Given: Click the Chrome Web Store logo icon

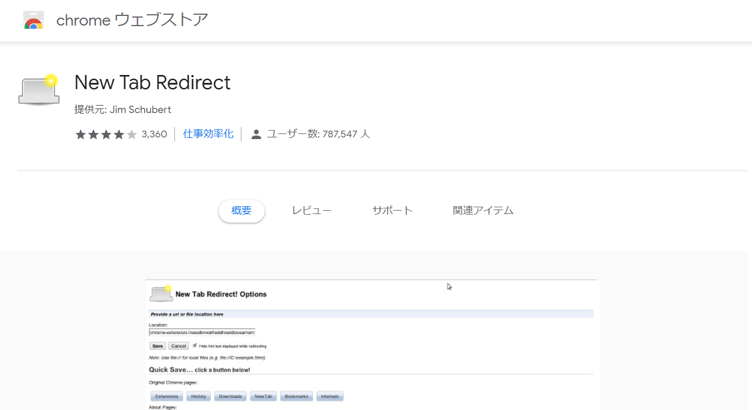Looking at the screenshot, I should click(34, 20).
